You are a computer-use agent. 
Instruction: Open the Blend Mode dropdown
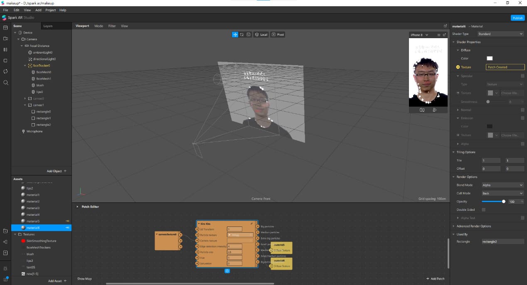click(x=502, y=185)
